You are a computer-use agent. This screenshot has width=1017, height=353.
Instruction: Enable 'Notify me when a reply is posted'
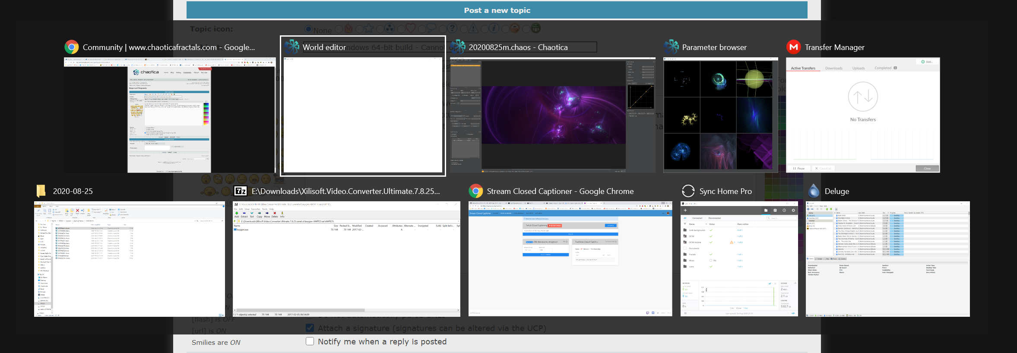coord(310,341)
